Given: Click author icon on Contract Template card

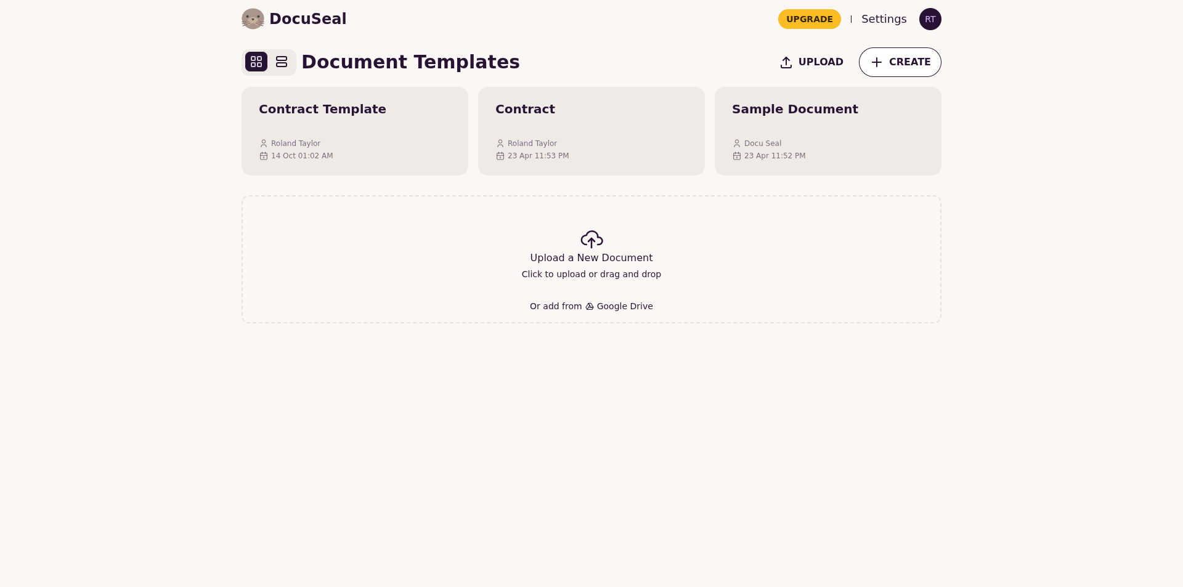Looking at the screenshot, I should (264, 144).
